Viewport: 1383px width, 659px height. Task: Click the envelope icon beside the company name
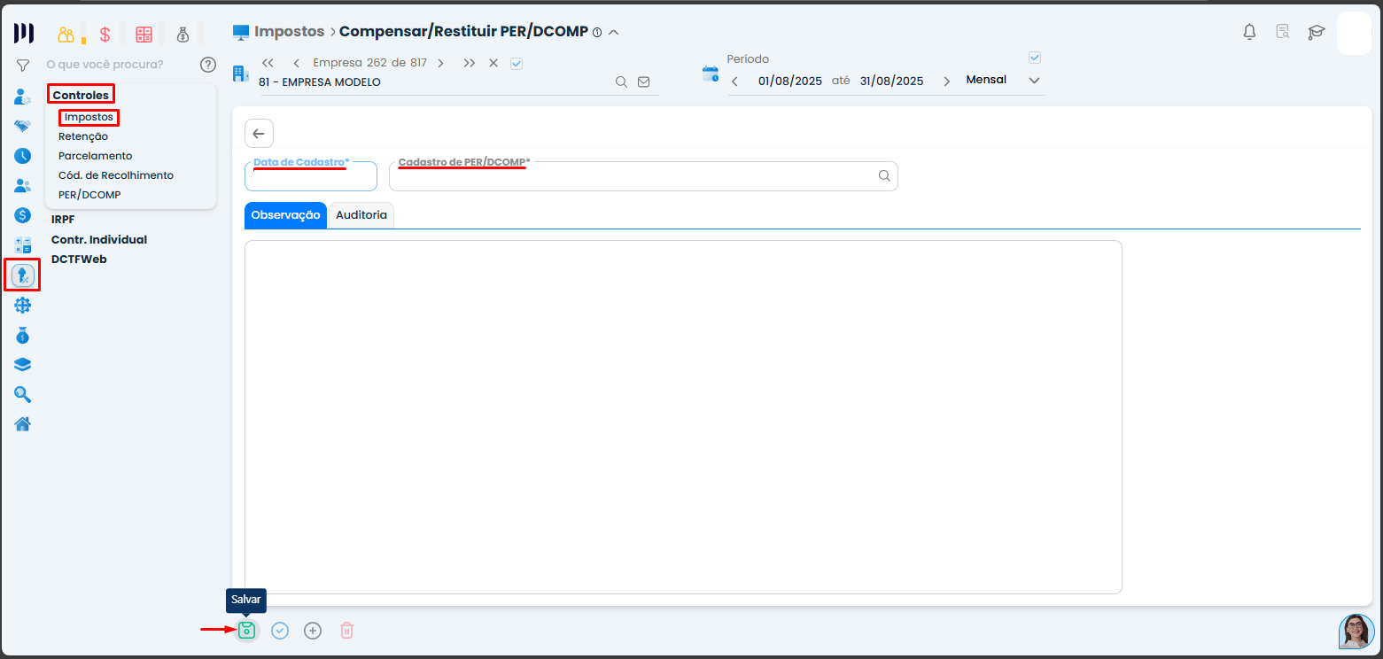click(x=644, y=81)
